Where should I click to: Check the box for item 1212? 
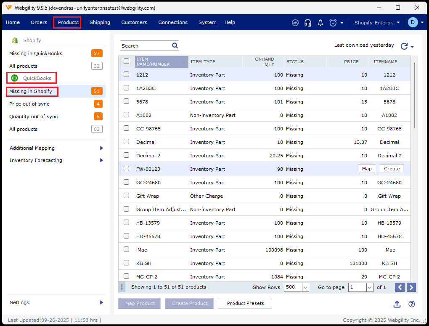127,74
